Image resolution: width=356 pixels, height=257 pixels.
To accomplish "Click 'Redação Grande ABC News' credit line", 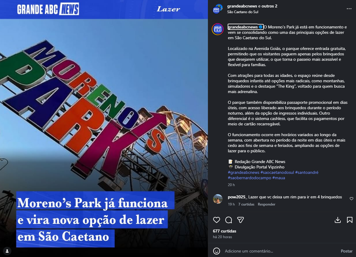I will [260, 162].
